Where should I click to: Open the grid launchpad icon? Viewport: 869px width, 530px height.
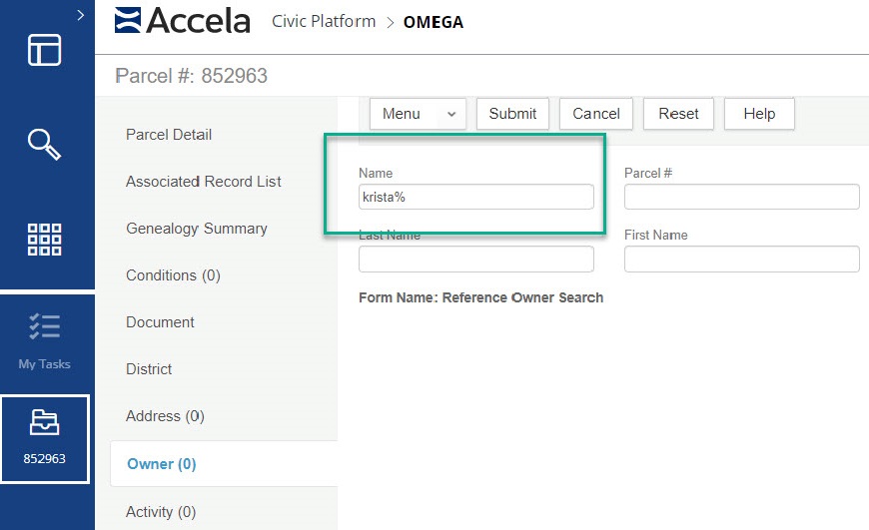[44, 240]
